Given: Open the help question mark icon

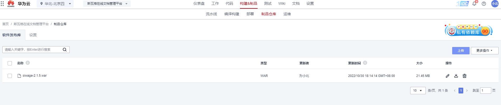Looking at the screenshot, I should coord(484,4).
